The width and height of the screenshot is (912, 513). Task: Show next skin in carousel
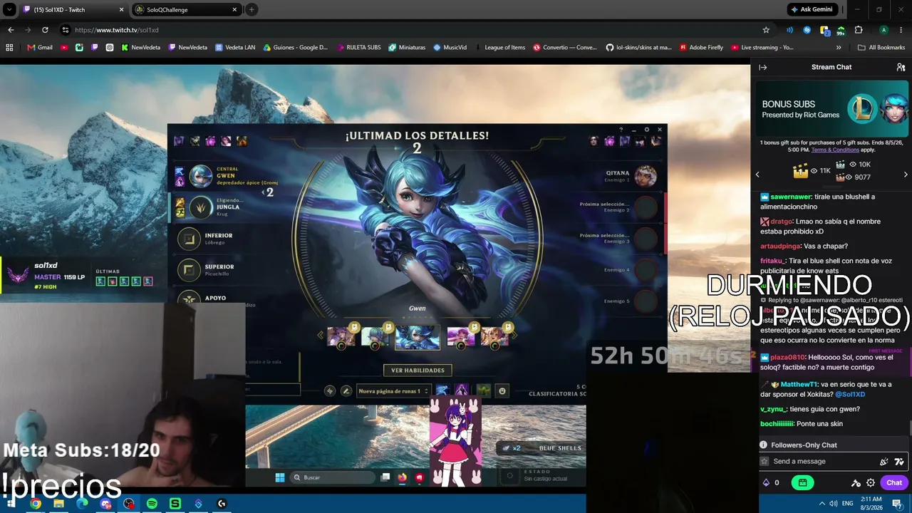pos(514,335)
